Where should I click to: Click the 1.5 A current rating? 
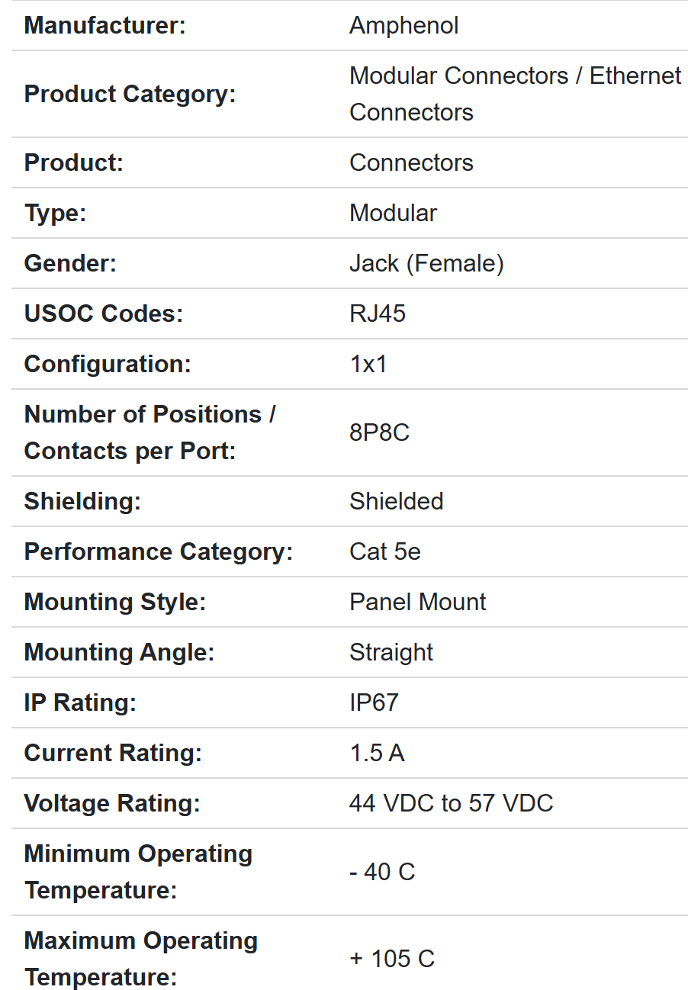(x=377, y=753)
